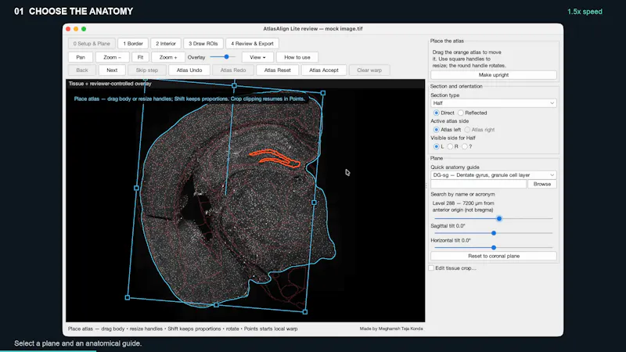Click 'Made by Meghamsh Teja Konda' credit text
Screen dimensions: 626x352
391,329
